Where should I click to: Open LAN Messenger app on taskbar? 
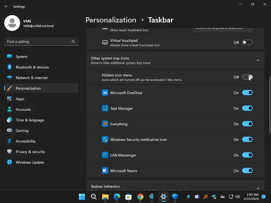(152, 197)
